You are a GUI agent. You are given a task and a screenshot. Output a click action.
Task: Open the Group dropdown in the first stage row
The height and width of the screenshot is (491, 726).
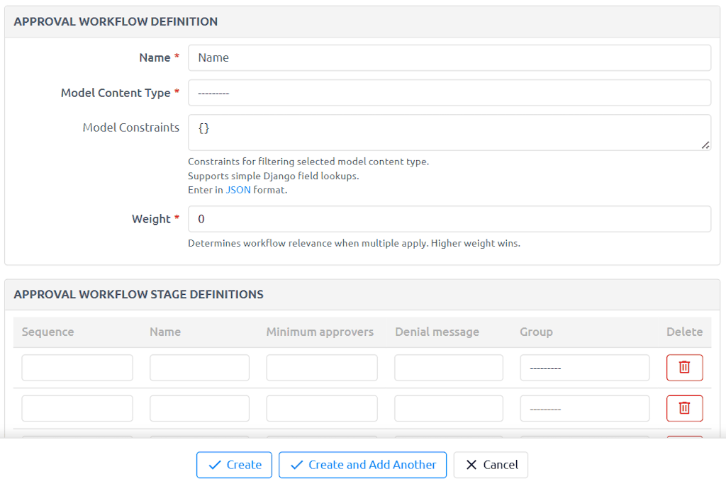(x=584, y=367)
